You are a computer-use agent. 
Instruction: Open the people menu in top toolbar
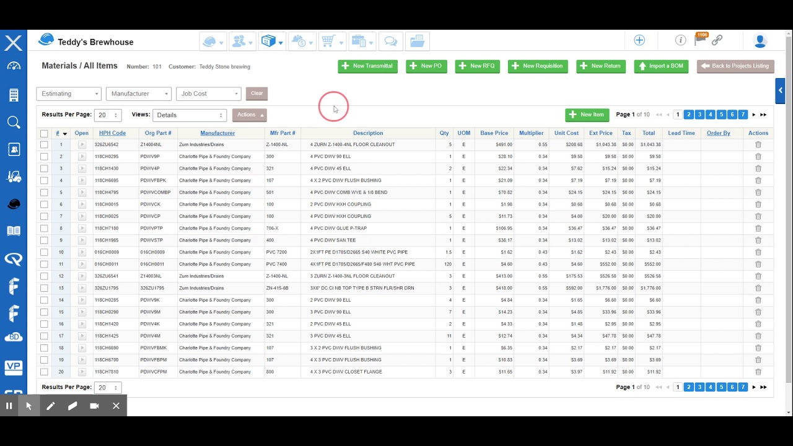[242, 42]
